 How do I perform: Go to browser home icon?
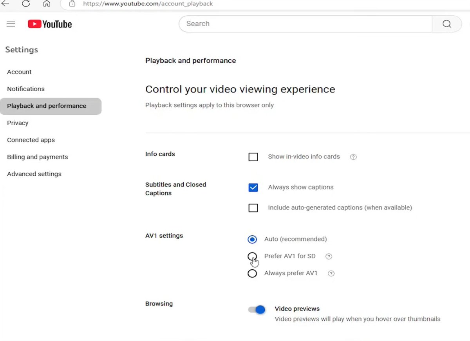pos(47,4)
